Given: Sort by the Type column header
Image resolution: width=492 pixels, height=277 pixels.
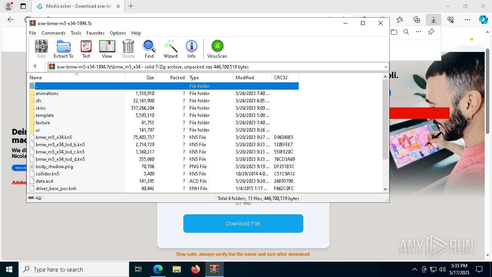Looking at the screenshot, I should coord(210,77).
